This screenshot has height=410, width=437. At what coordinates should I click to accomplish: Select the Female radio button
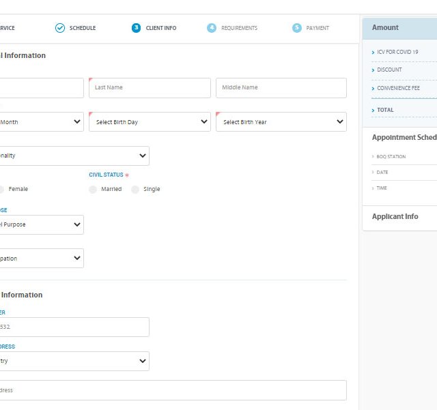coord(2,189)
